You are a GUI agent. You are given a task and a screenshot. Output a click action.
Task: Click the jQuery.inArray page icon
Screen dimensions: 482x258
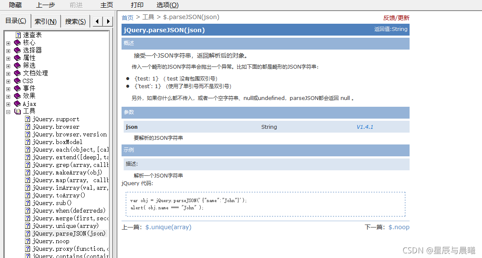pos(28,188)
